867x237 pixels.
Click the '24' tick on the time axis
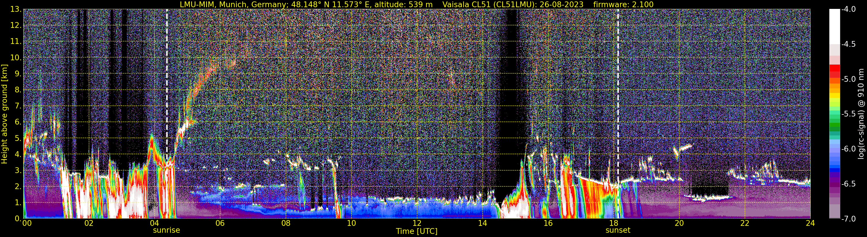point(810,223)
